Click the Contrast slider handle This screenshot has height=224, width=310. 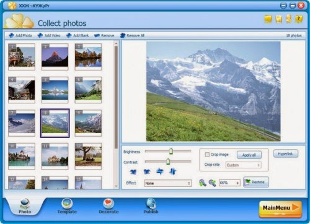(168, 162)
